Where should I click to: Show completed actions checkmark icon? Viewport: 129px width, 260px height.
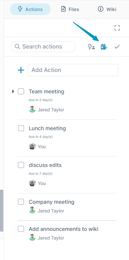click(117, 47)
